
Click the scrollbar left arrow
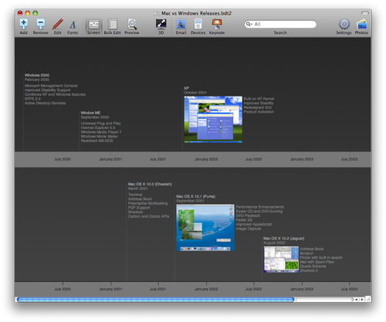[357, 300]
